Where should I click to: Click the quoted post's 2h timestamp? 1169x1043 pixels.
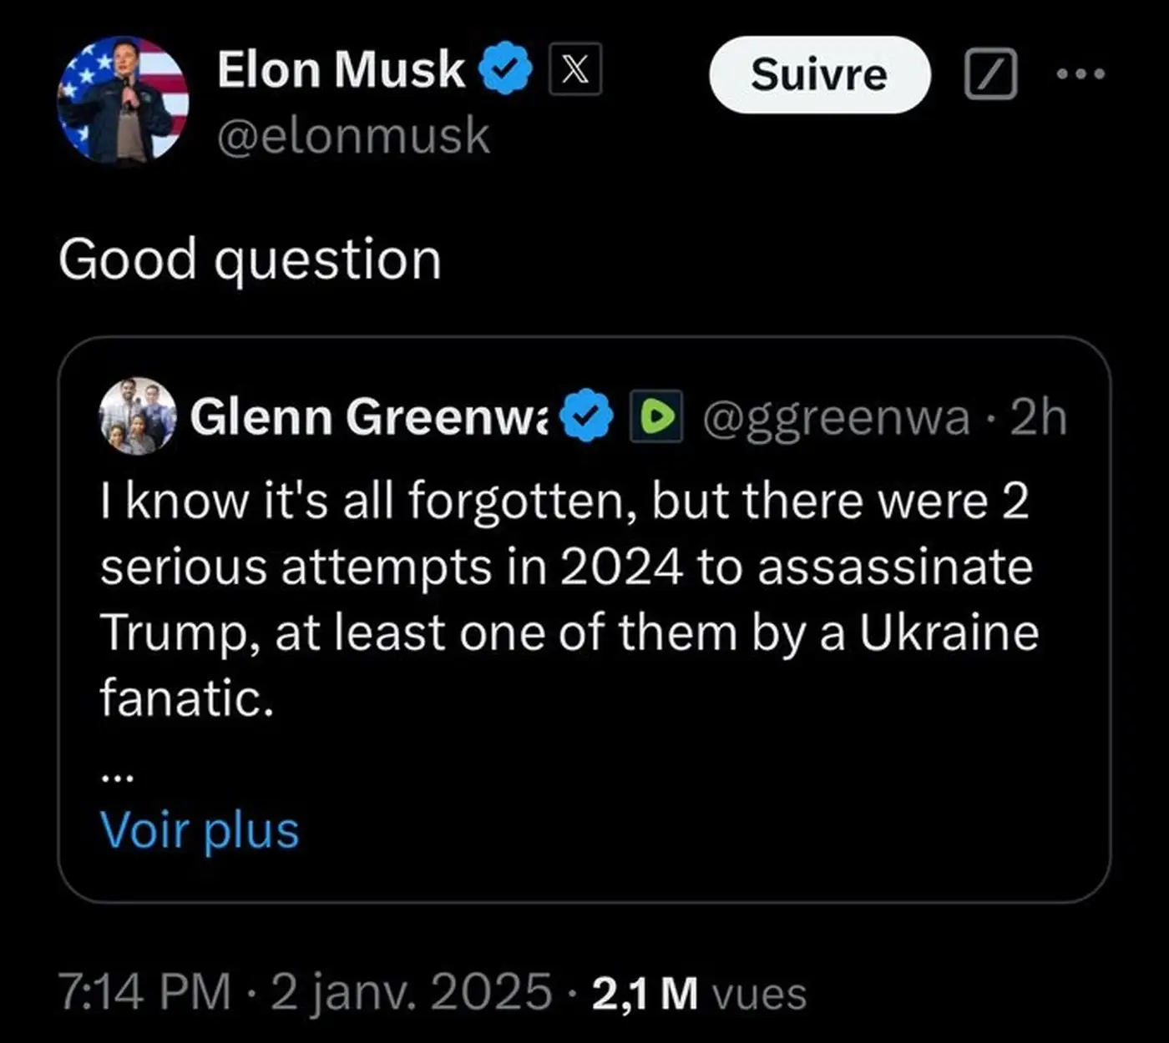pyautogui.click(x=1038, y=416)
